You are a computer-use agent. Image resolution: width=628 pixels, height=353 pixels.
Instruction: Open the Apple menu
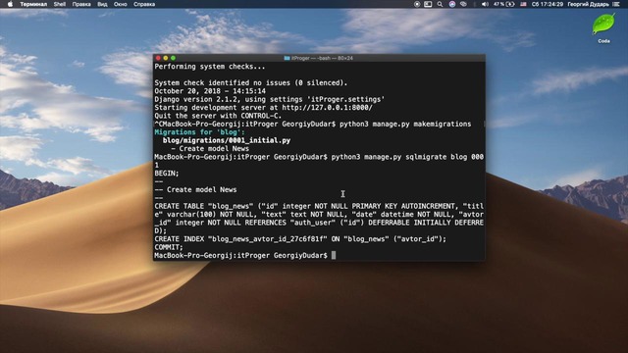tap(10, 4)
